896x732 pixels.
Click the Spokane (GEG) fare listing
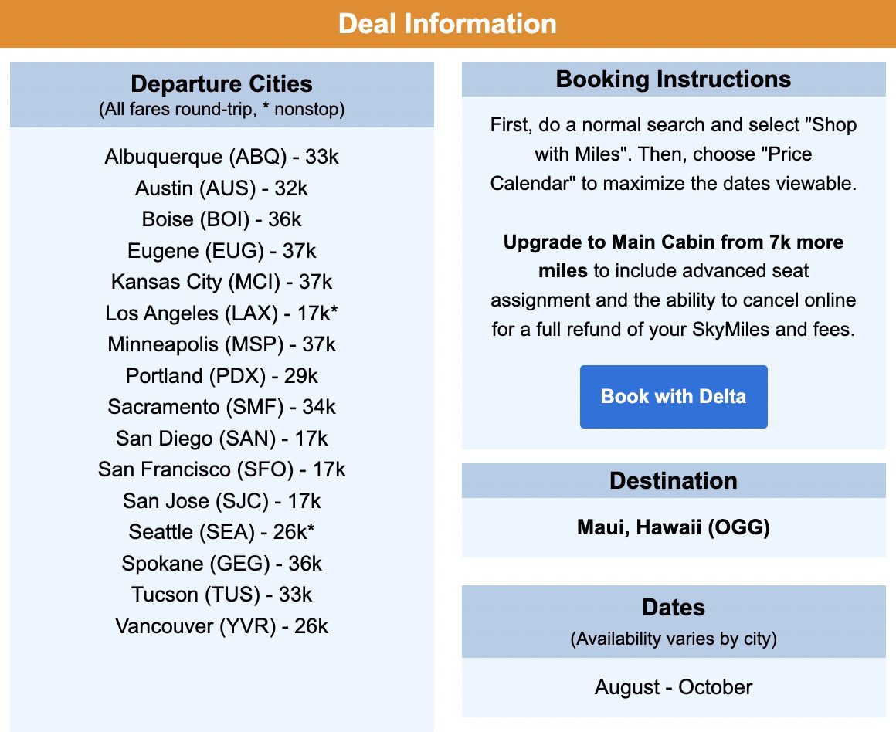click(222, 564)
